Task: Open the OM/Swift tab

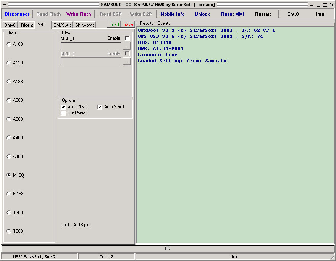Action: click(x=62, y=25)
